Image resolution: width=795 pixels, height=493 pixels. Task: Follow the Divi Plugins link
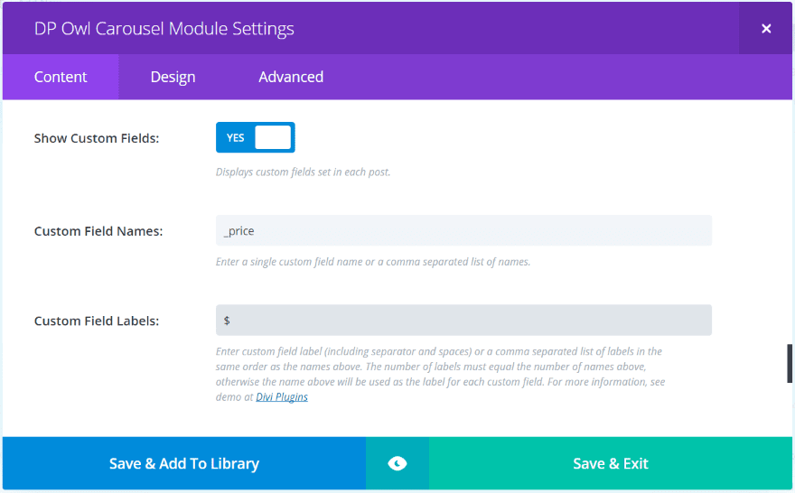282,397
